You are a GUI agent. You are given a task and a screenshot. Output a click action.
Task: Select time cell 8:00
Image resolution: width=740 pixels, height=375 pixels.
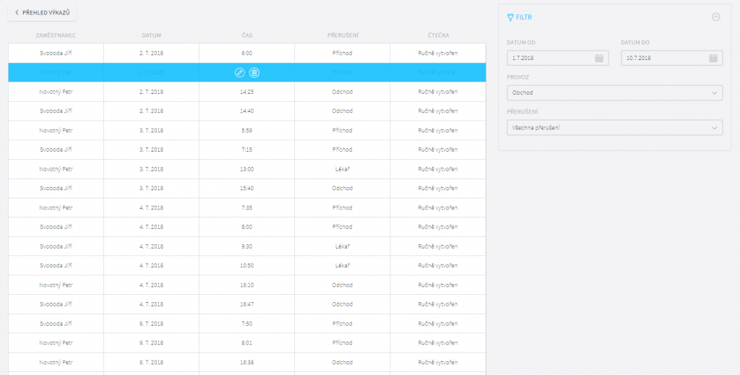point(247,228)
